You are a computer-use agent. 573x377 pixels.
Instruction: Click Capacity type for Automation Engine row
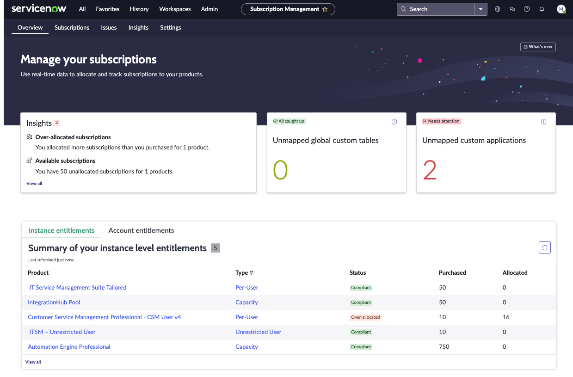pyautogui.click(x=246, y=347)
